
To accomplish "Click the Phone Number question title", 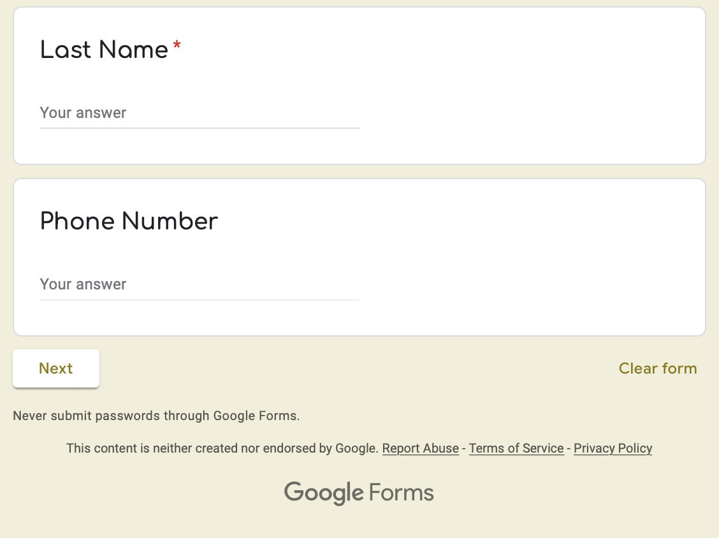I will (x=129, y=221).
